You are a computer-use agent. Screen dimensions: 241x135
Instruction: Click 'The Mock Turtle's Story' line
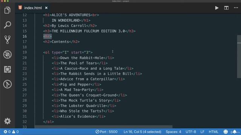[85, 100]
